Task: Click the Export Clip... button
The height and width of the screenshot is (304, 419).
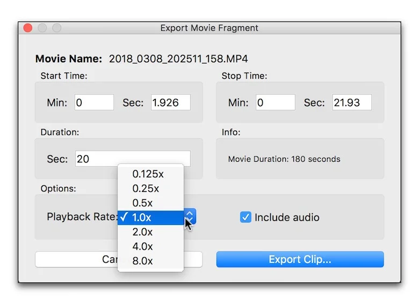Action: 300,259
